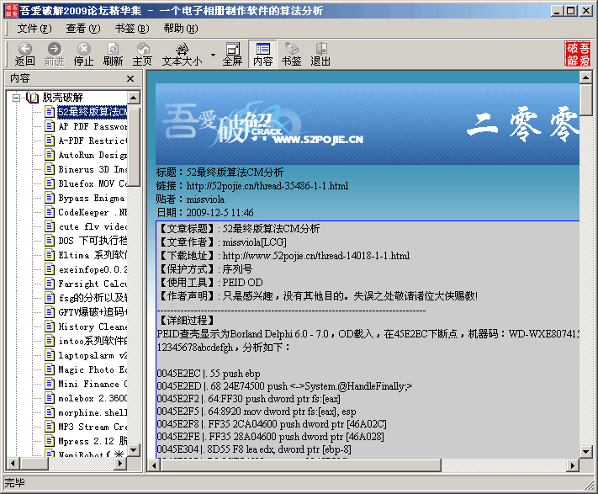Screen dimensions: 598x494
Task: Click content pane scroll-up arrow
Action: click(x=585, y=77)
